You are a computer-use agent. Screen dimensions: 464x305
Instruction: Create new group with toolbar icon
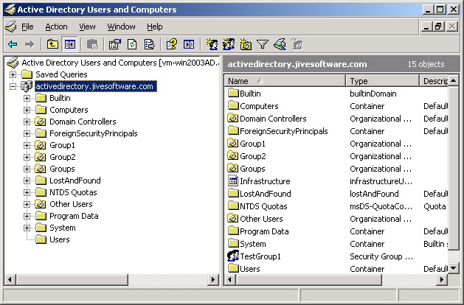tap(229, 44)
